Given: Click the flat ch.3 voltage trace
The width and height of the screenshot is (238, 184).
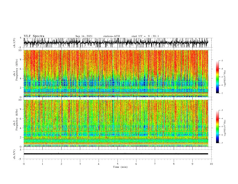Looking at the screenshot, I should click(x=116, y=154).
